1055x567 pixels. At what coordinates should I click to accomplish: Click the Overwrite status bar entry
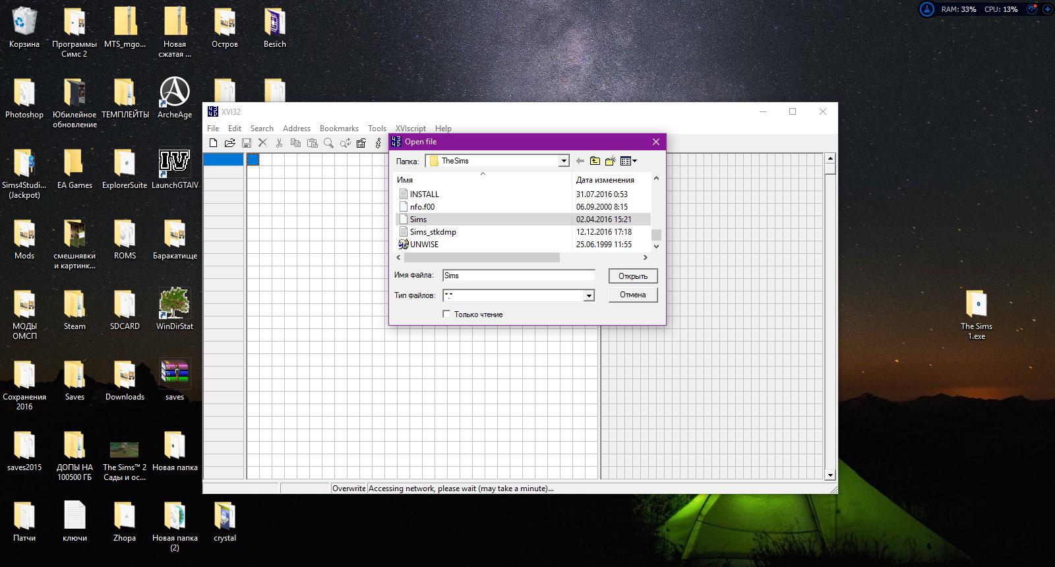coord(349,489)
